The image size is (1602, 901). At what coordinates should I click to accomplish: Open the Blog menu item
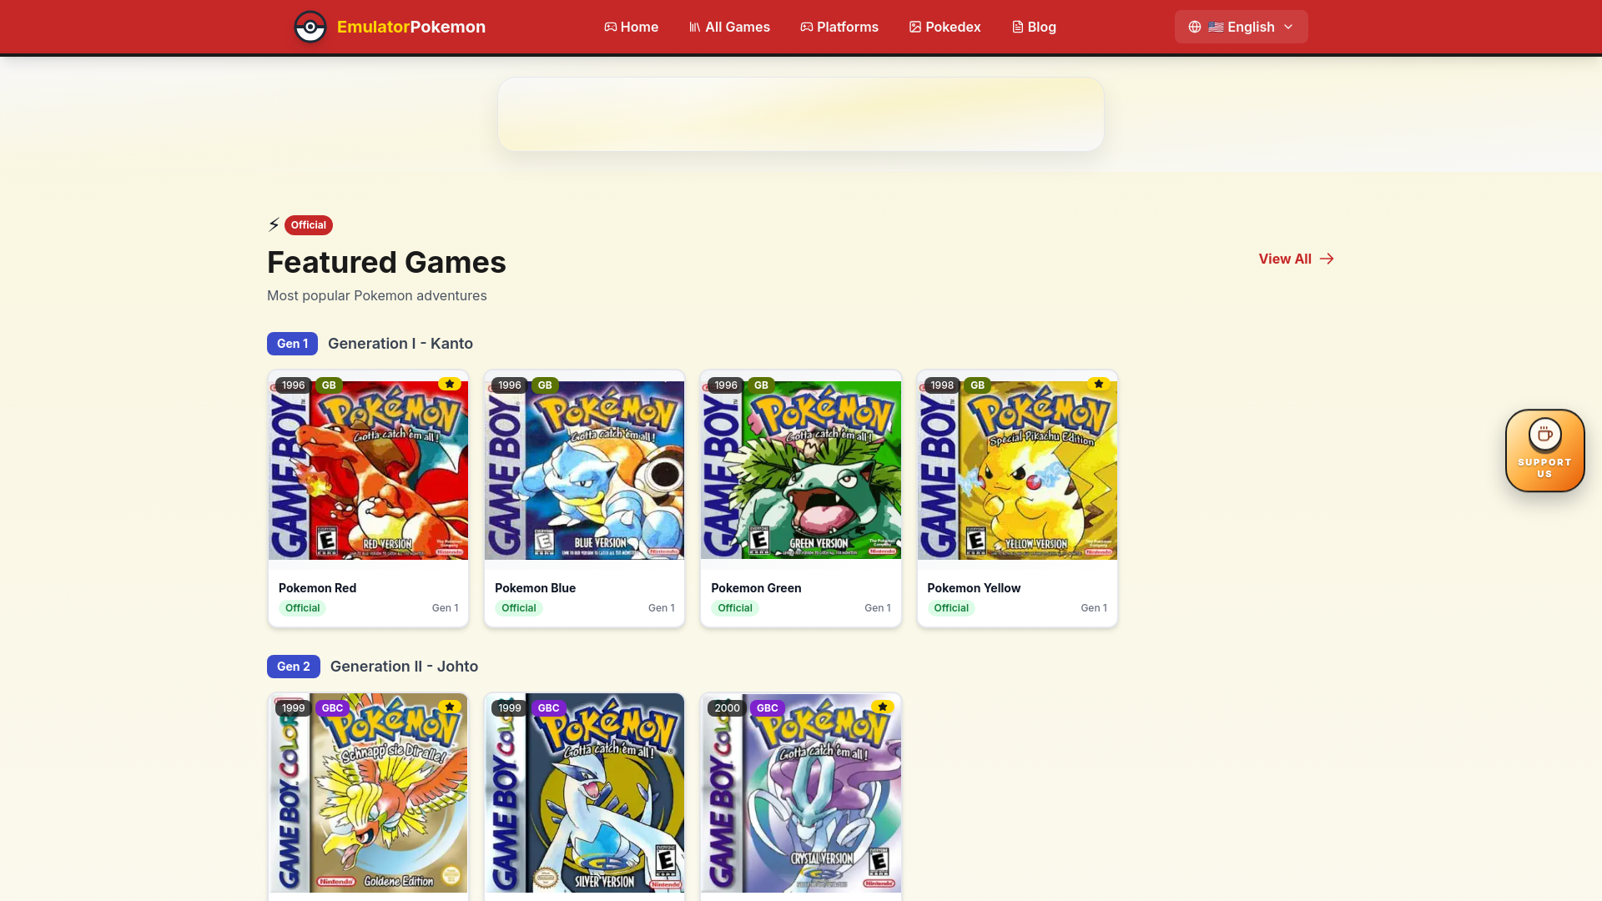pyautogui.click(x=1034, y=27)
